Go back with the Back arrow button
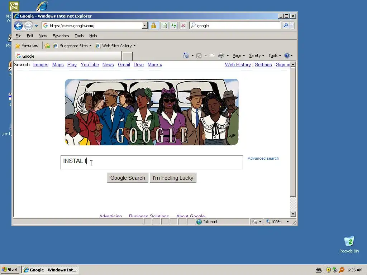This screenshot has height=275, width=367. 18,25
